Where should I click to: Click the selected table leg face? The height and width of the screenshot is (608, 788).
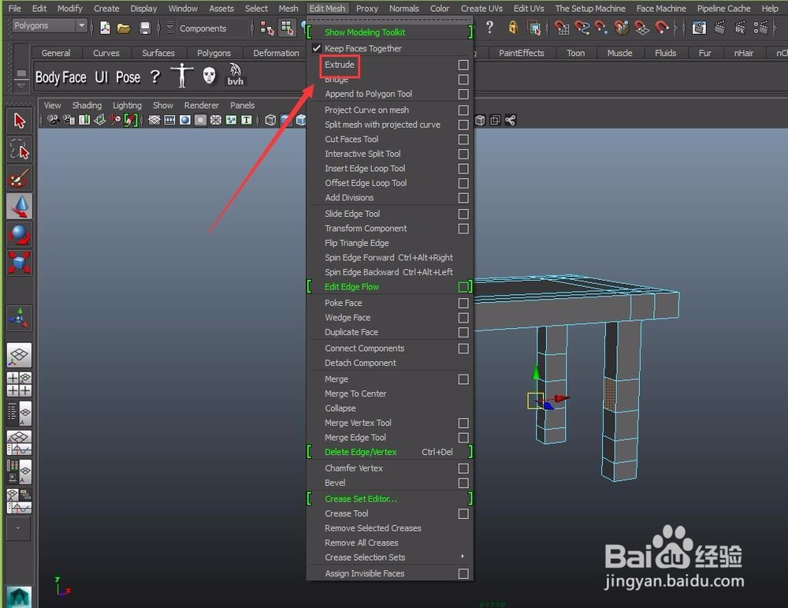coord(609,394)
